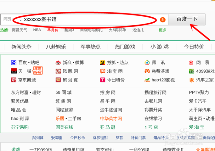Image resolution: width=215 pixels, height=151 pixels.
Task: Open the 途牛旅游网 link
Action: click(x=111, y=110)
